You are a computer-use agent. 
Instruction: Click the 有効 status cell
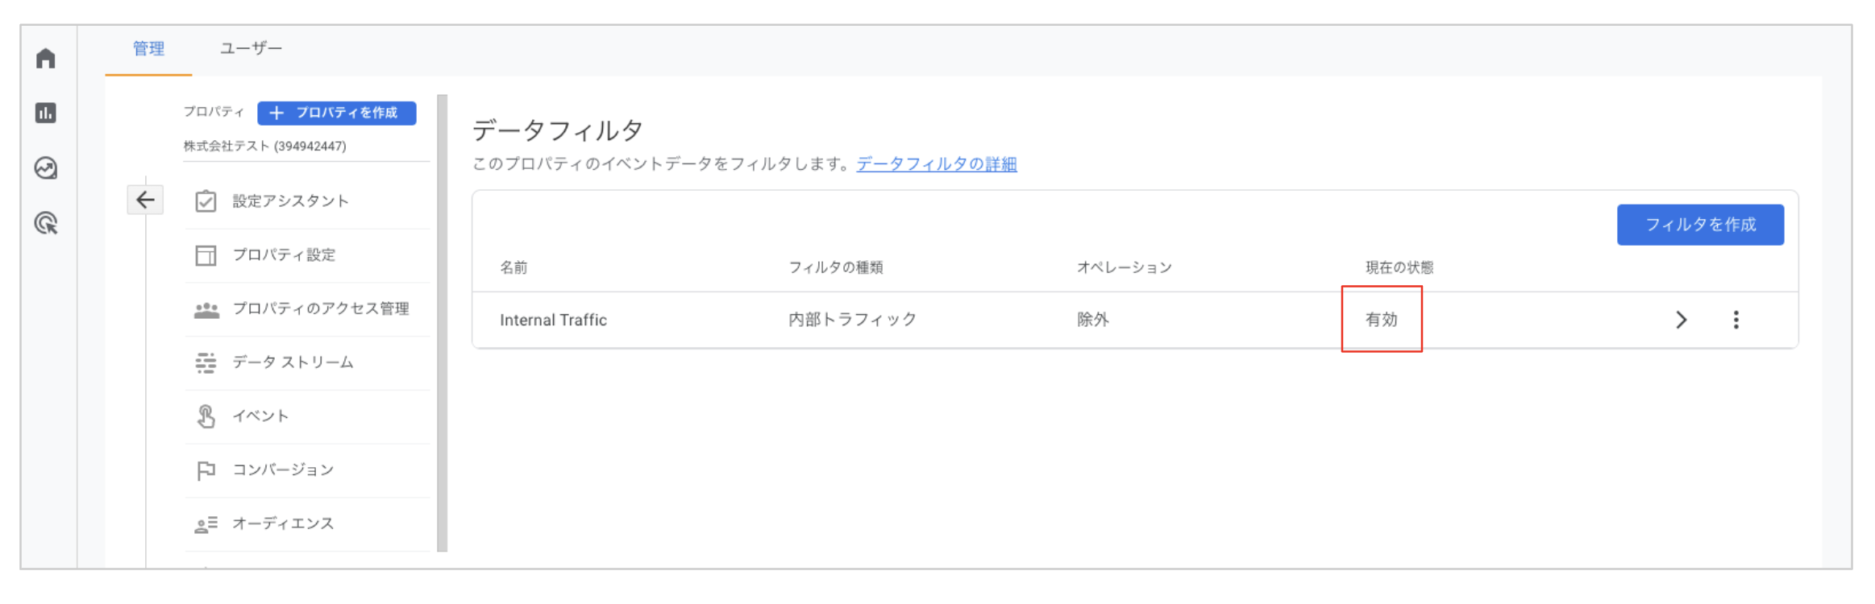(x=1381, y=320)
